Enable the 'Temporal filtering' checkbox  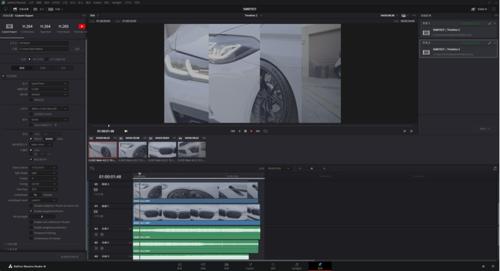click(31, 233)
